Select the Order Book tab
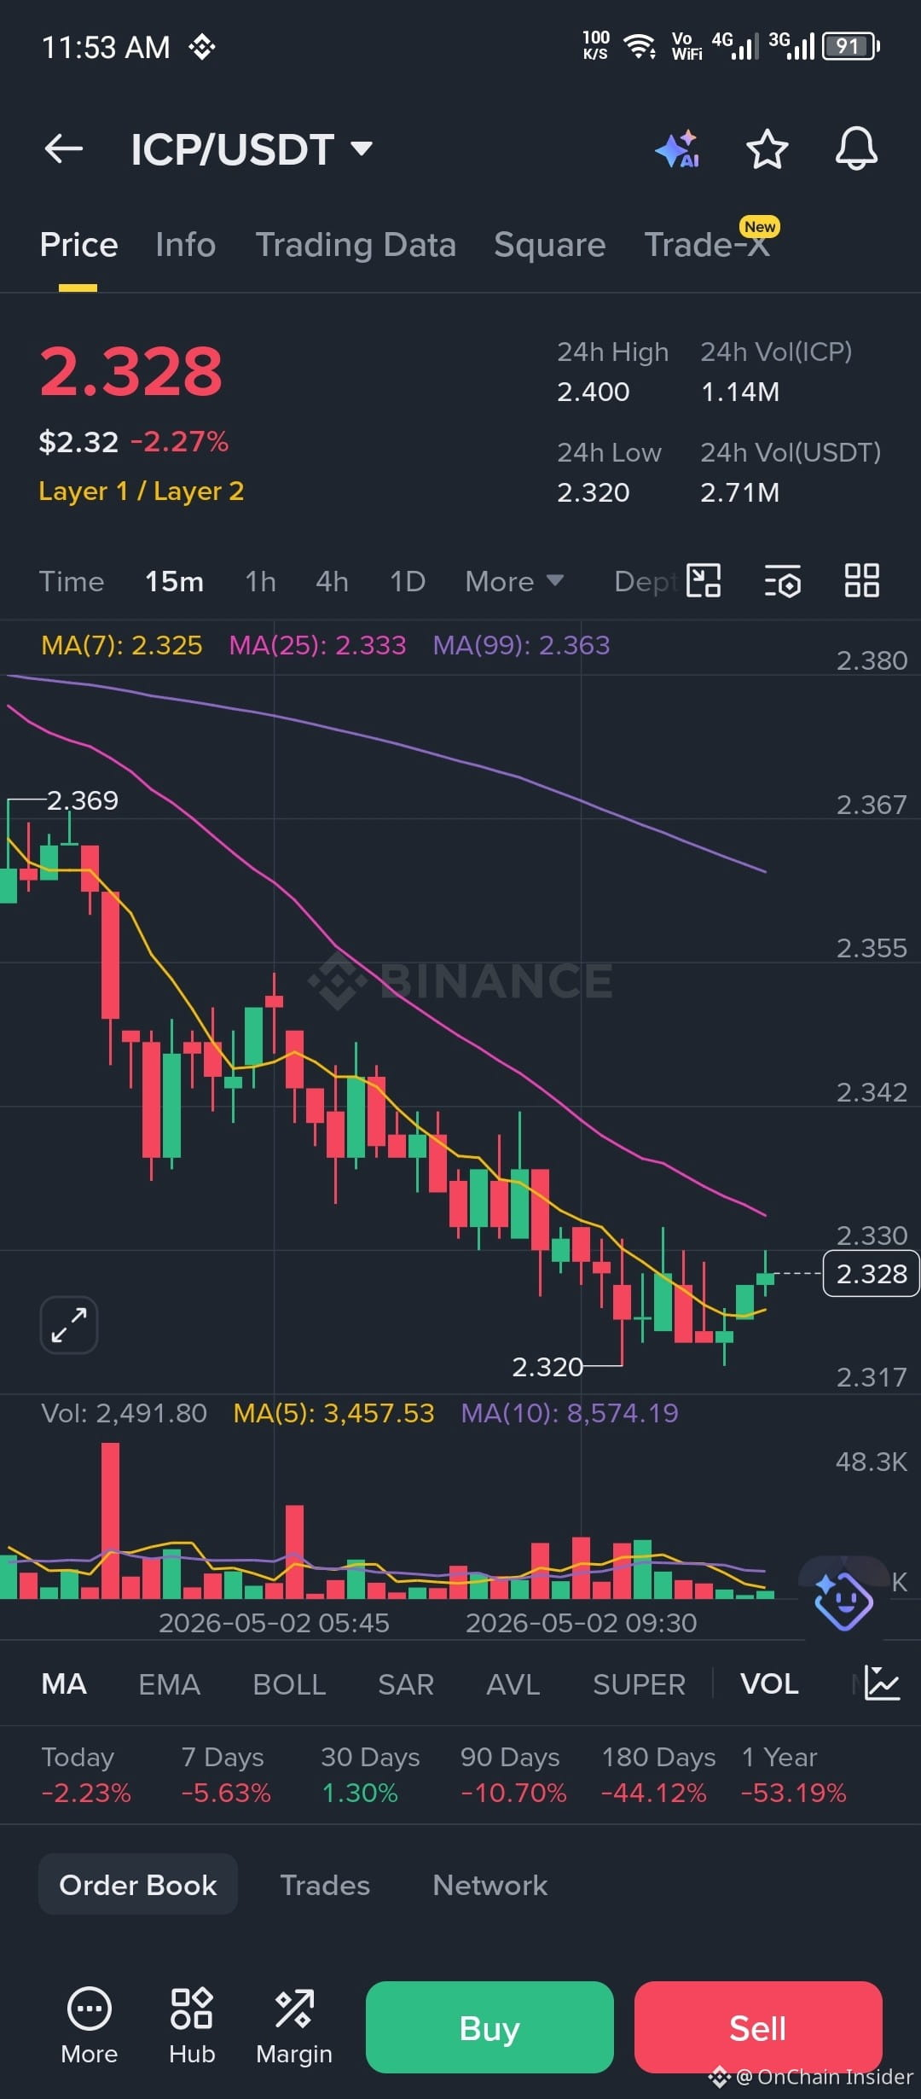Image resolution: width=921 pixels, height=2099 pixels. coord(138,1885)
